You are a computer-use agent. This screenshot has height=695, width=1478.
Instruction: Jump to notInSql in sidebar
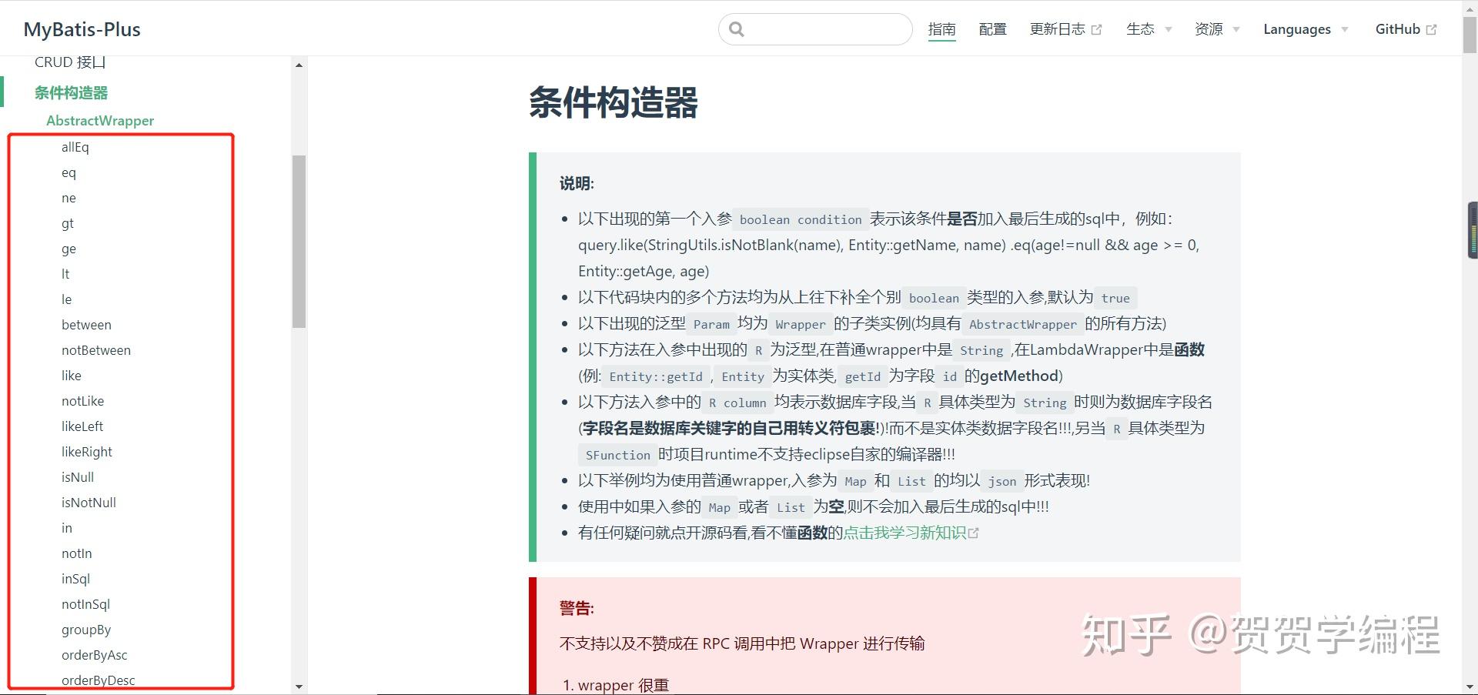(85, 604)
